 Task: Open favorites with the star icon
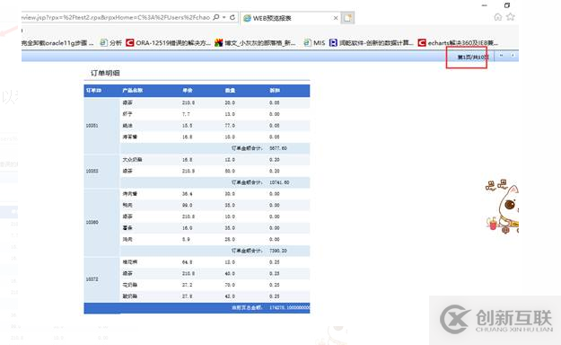[511, 17]
